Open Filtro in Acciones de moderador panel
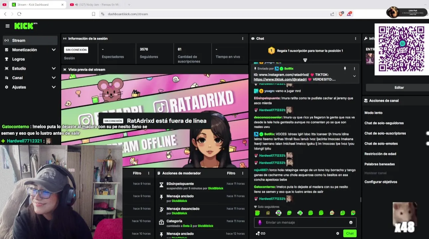 (231, 173)
